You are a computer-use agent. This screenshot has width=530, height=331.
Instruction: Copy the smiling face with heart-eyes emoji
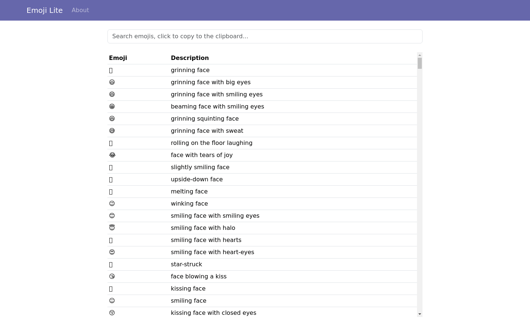(112, 252)
